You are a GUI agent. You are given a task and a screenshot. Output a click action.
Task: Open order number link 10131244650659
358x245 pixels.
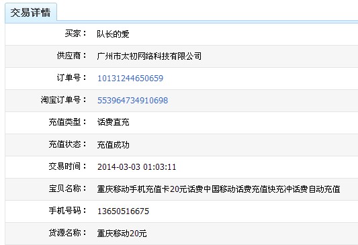coord(130,79)
